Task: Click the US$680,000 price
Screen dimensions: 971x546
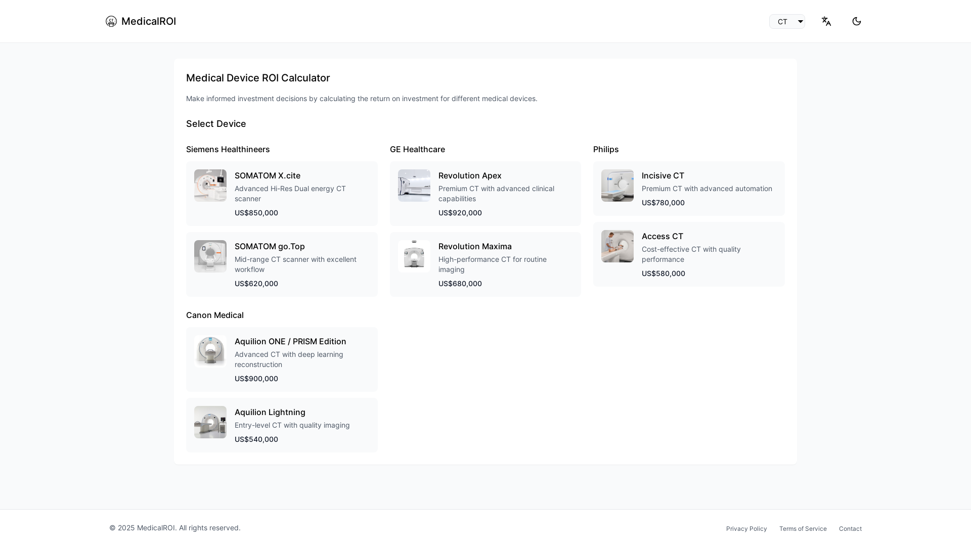Action: point(460,284)
